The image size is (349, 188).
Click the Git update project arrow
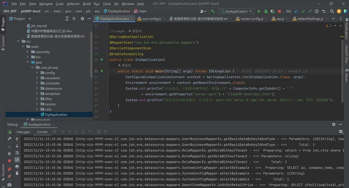pyautogui.click(x=296, y=11)
